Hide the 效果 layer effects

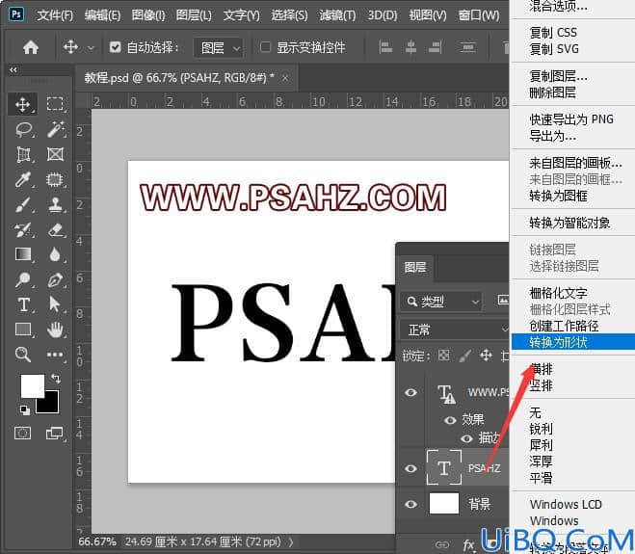(x=450, y=420)
